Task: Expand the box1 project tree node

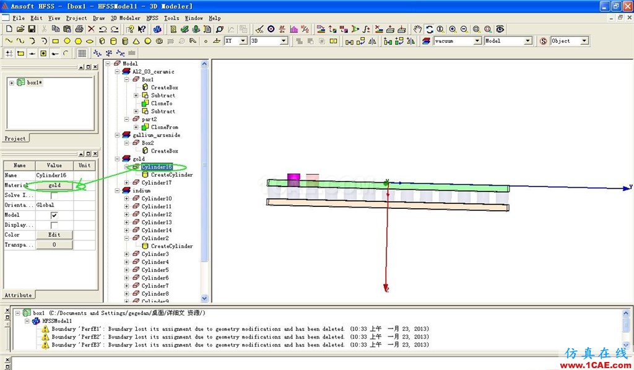Action: tap(12, 83)
